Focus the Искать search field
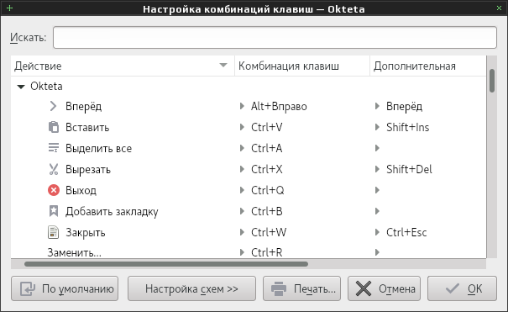 tap(275, 37)
